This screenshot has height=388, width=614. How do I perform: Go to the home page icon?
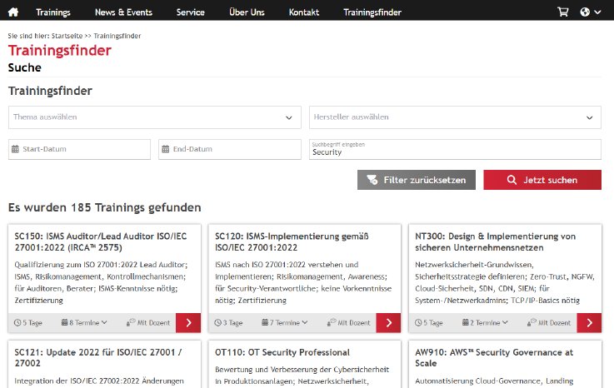pos(13,12)
